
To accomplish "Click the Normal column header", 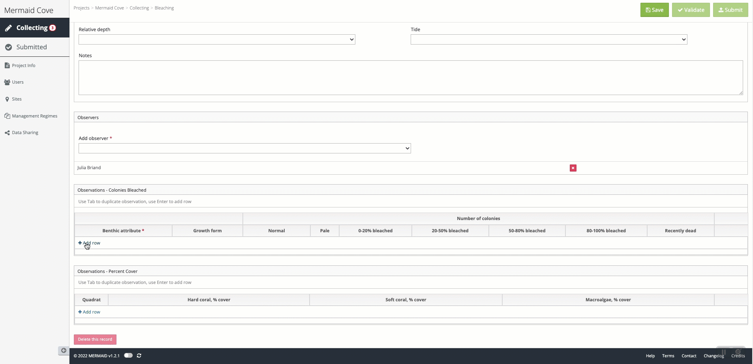I will pyautogui.click(x=276, y=231).
